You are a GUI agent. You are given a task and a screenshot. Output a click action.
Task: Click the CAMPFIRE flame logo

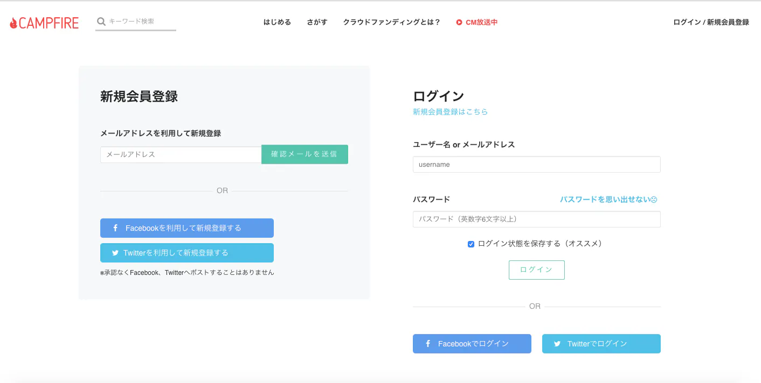tap(12, 22)
